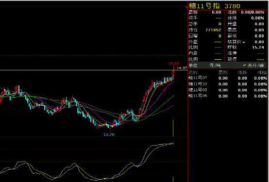
Task: Click the 10.70 low price label
Action: tap(109, 134)
